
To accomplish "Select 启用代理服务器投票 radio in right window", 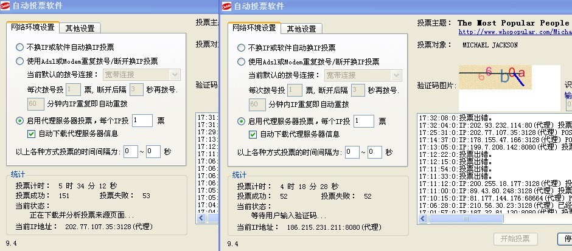I will pos(241,122).
